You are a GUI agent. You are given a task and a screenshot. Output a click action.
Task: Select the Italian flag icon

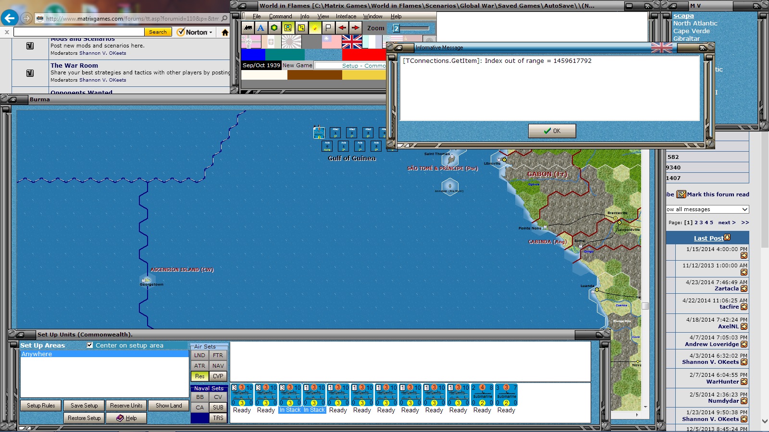click(271, 42)
